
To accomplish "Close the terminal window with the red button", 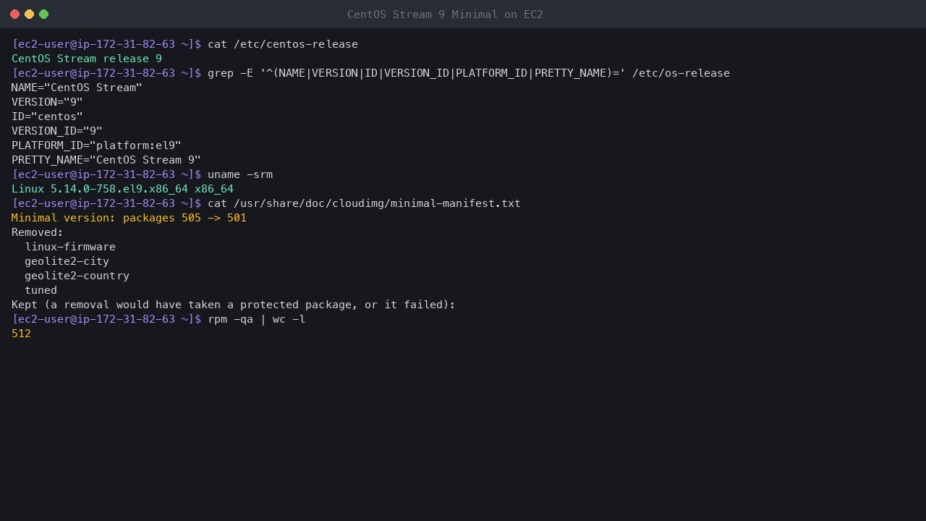I will click(x=14, y=14).
